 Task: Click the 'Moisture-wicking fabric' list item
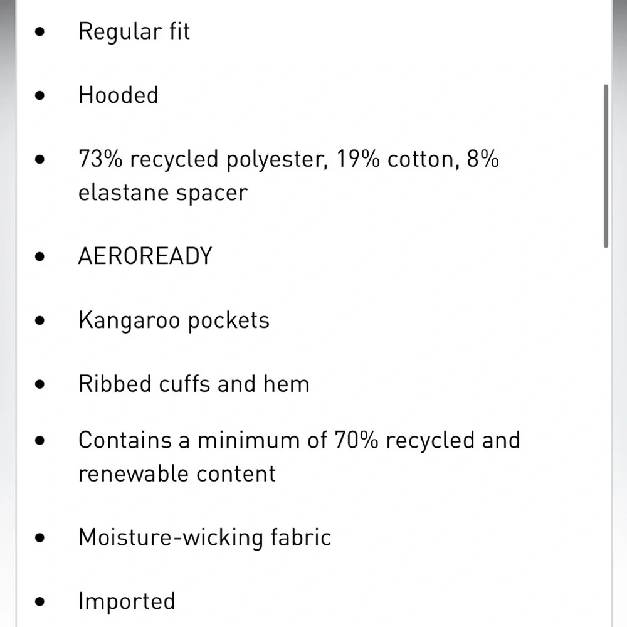pos(205,537)
